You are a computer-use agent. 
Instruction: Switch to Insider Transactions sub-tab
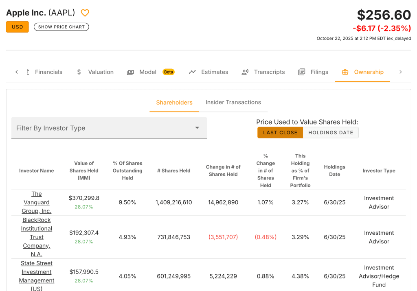point(233,102)
